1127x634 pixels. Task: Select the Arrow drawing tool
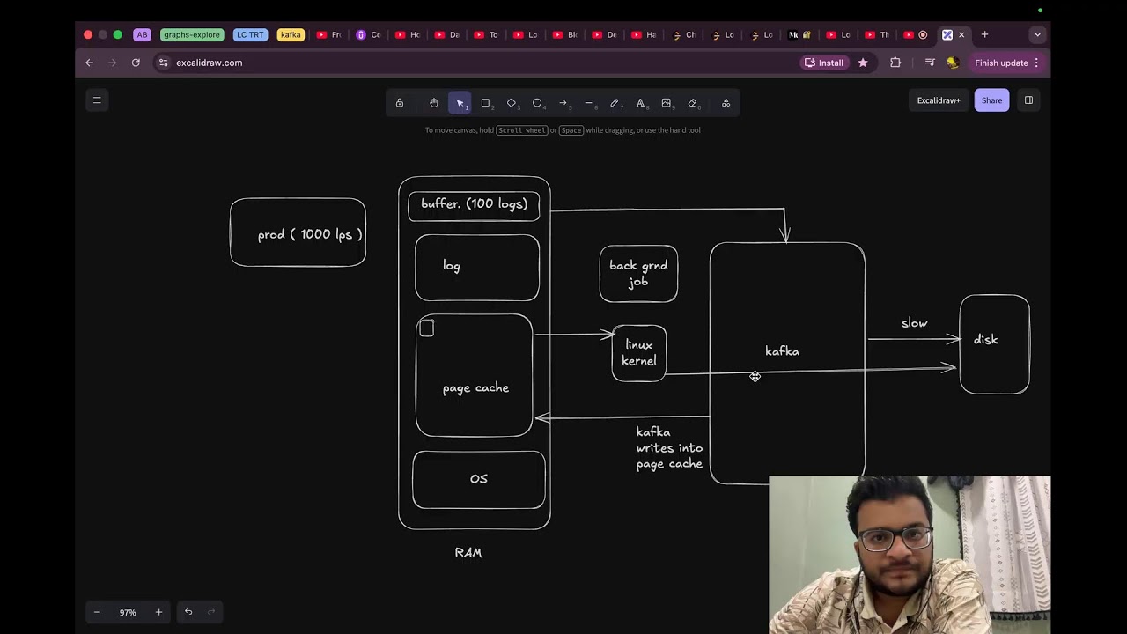tap(563, 103)
